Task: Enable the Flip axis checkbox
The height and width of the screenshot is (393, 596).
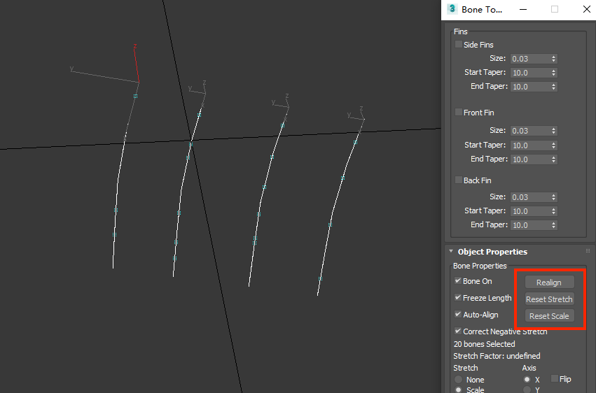Action: pyautogui.click(x=555, y=378)
